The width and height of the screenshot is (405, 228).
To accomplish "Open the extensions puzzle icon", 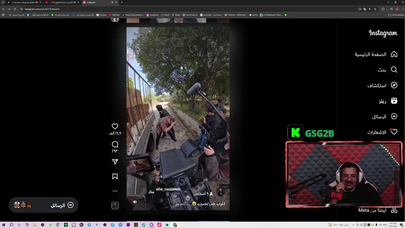I will coord(383,9).
